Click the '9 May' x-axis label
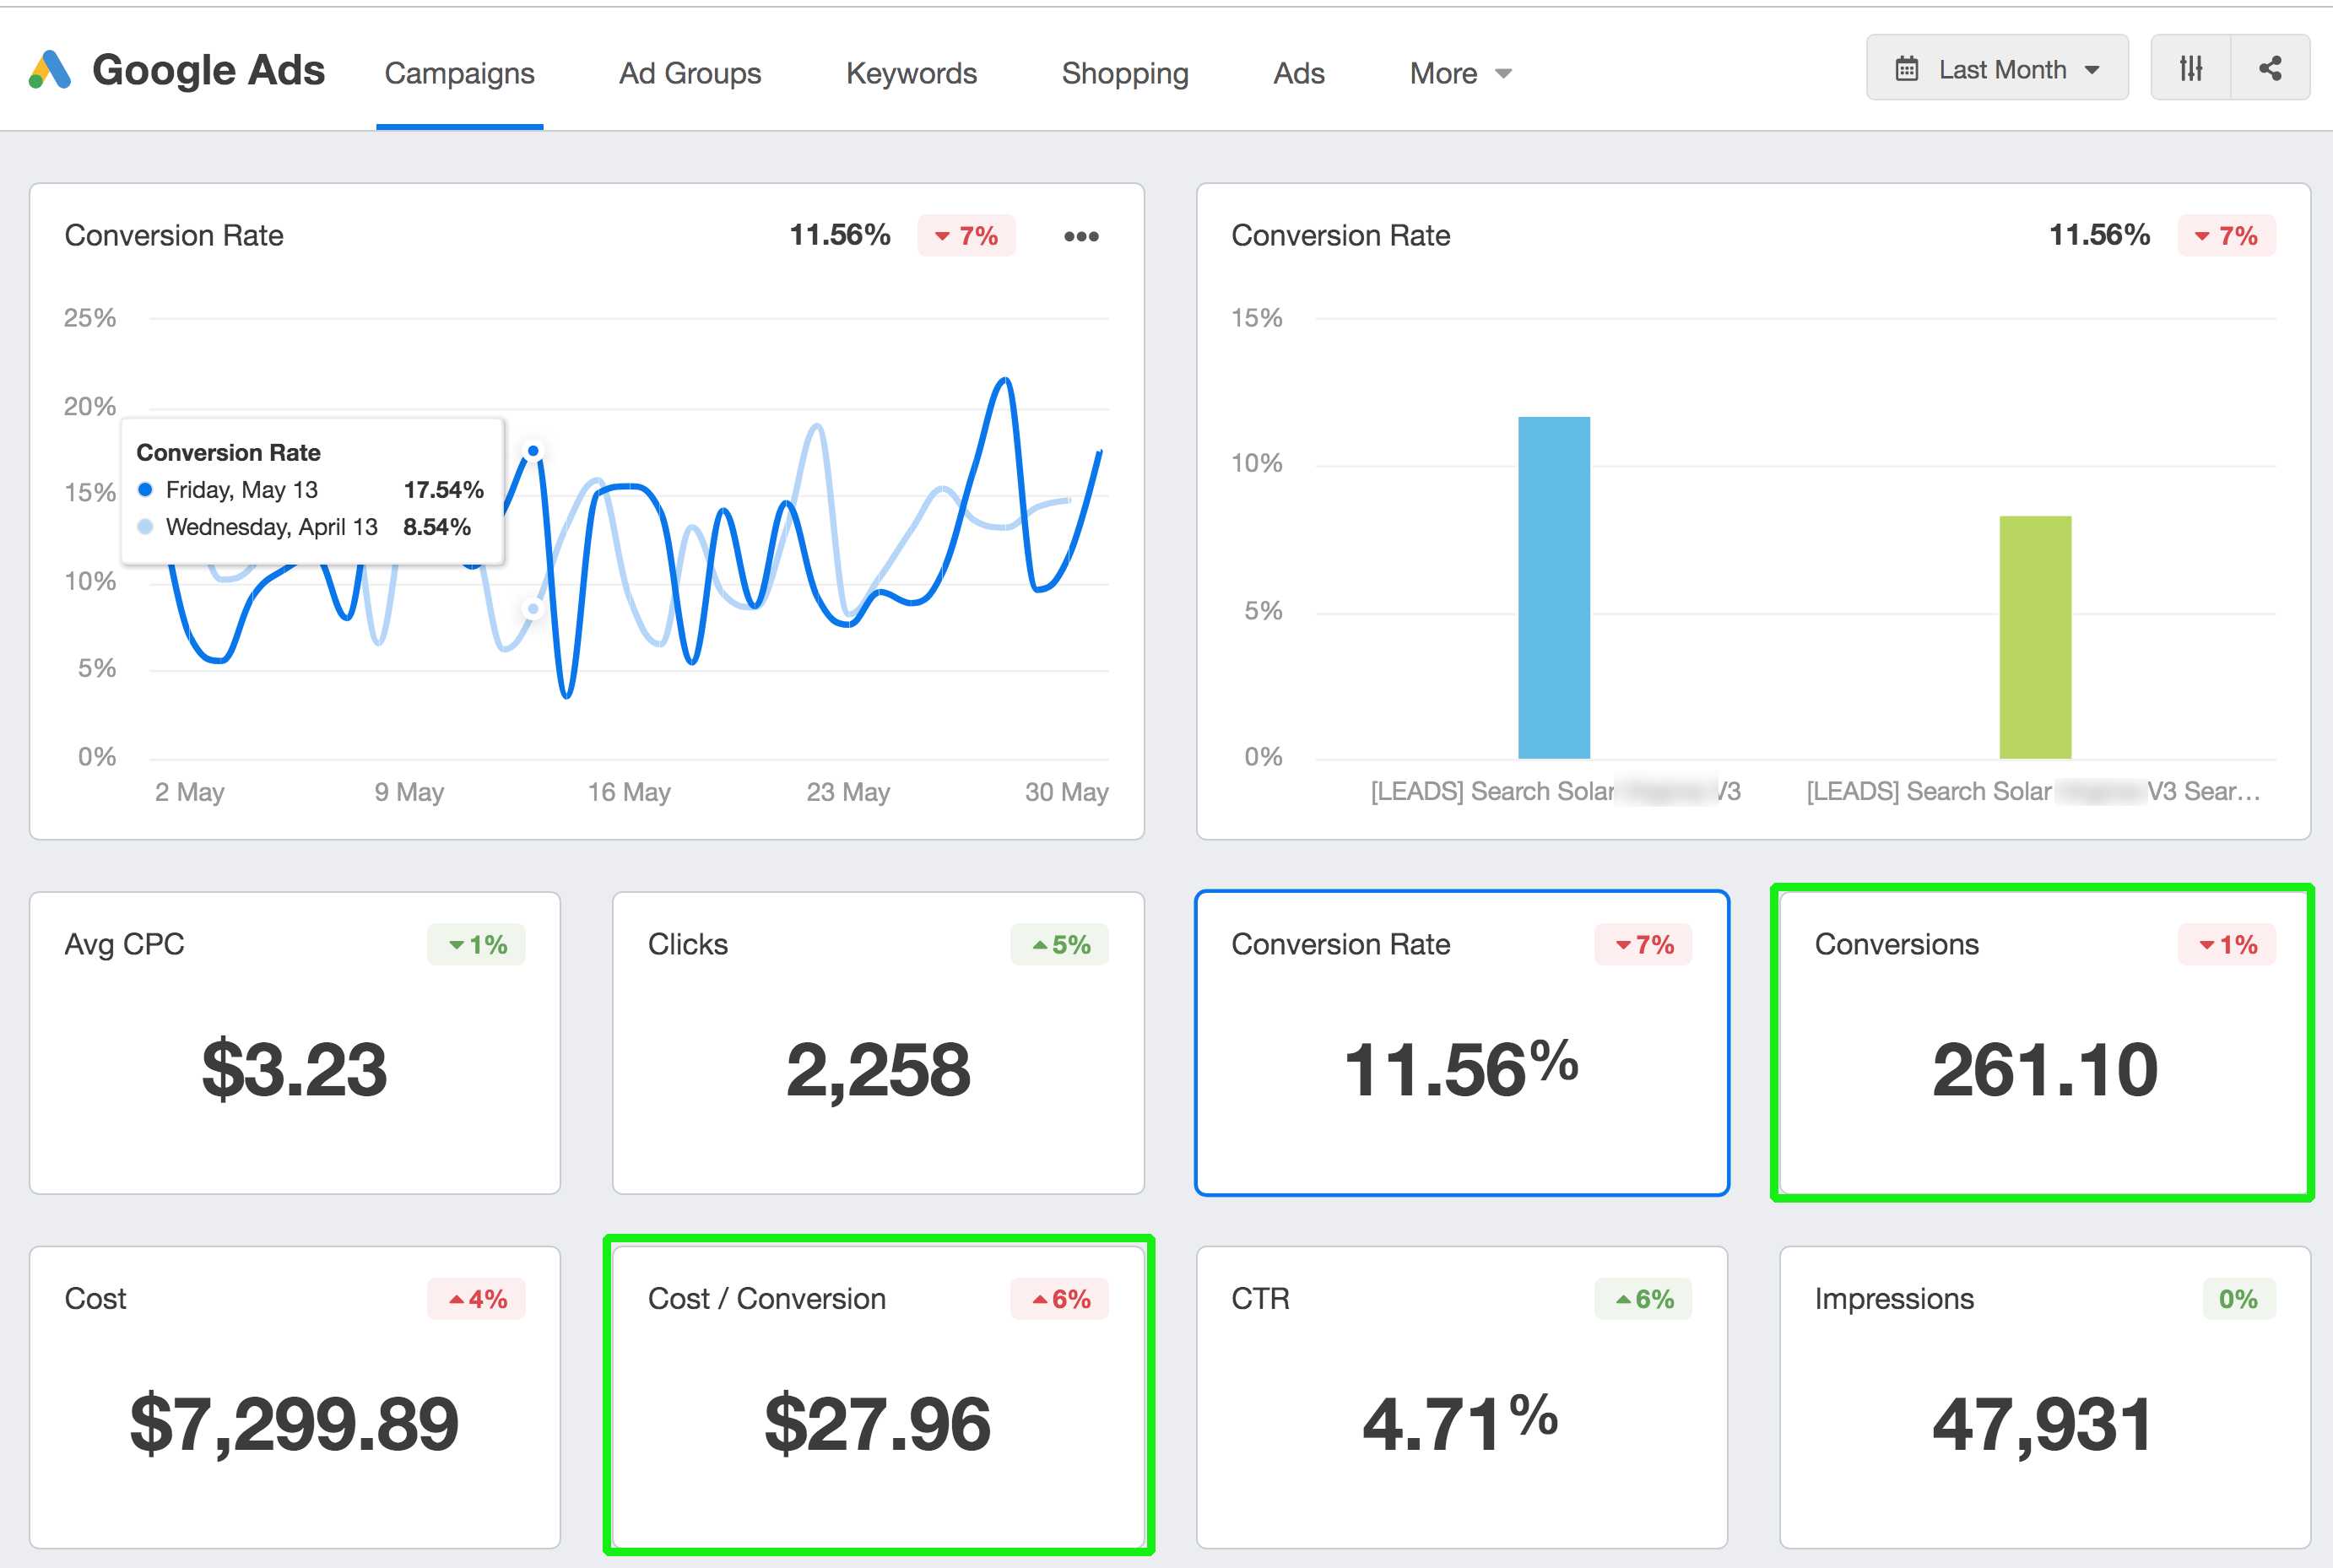The width and height of the screenshot is (2333, 1568). coord(409,792)
